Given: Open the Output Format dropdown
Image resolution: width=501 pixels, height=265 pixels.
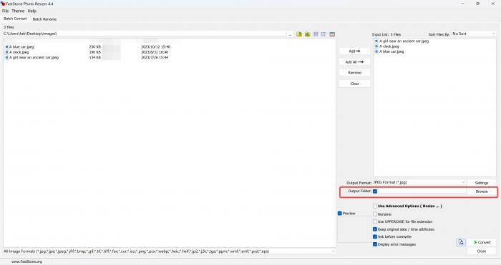Looking at the screenshot, I should click(419, 182).
